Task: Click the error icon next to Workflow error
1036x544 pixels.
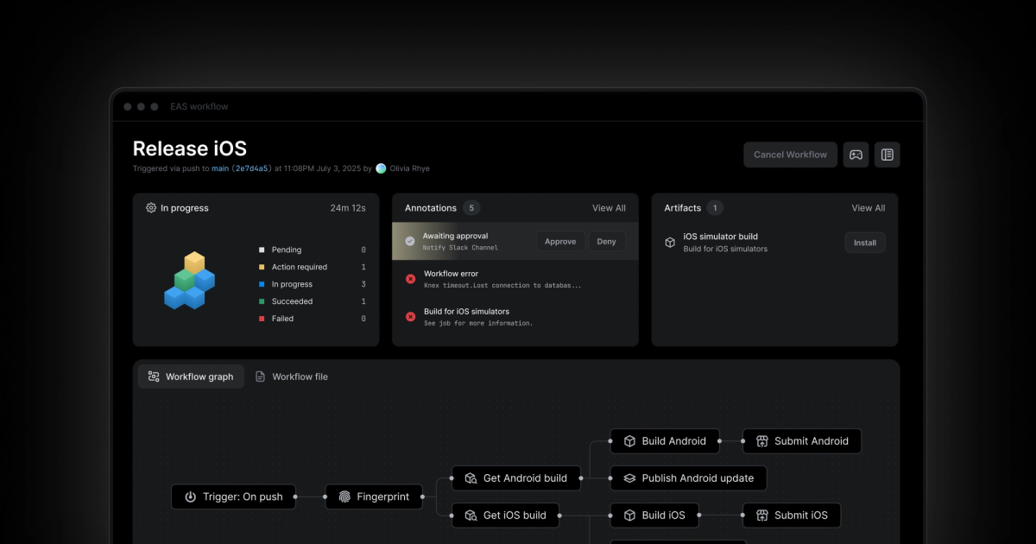Action: [410, 278]
